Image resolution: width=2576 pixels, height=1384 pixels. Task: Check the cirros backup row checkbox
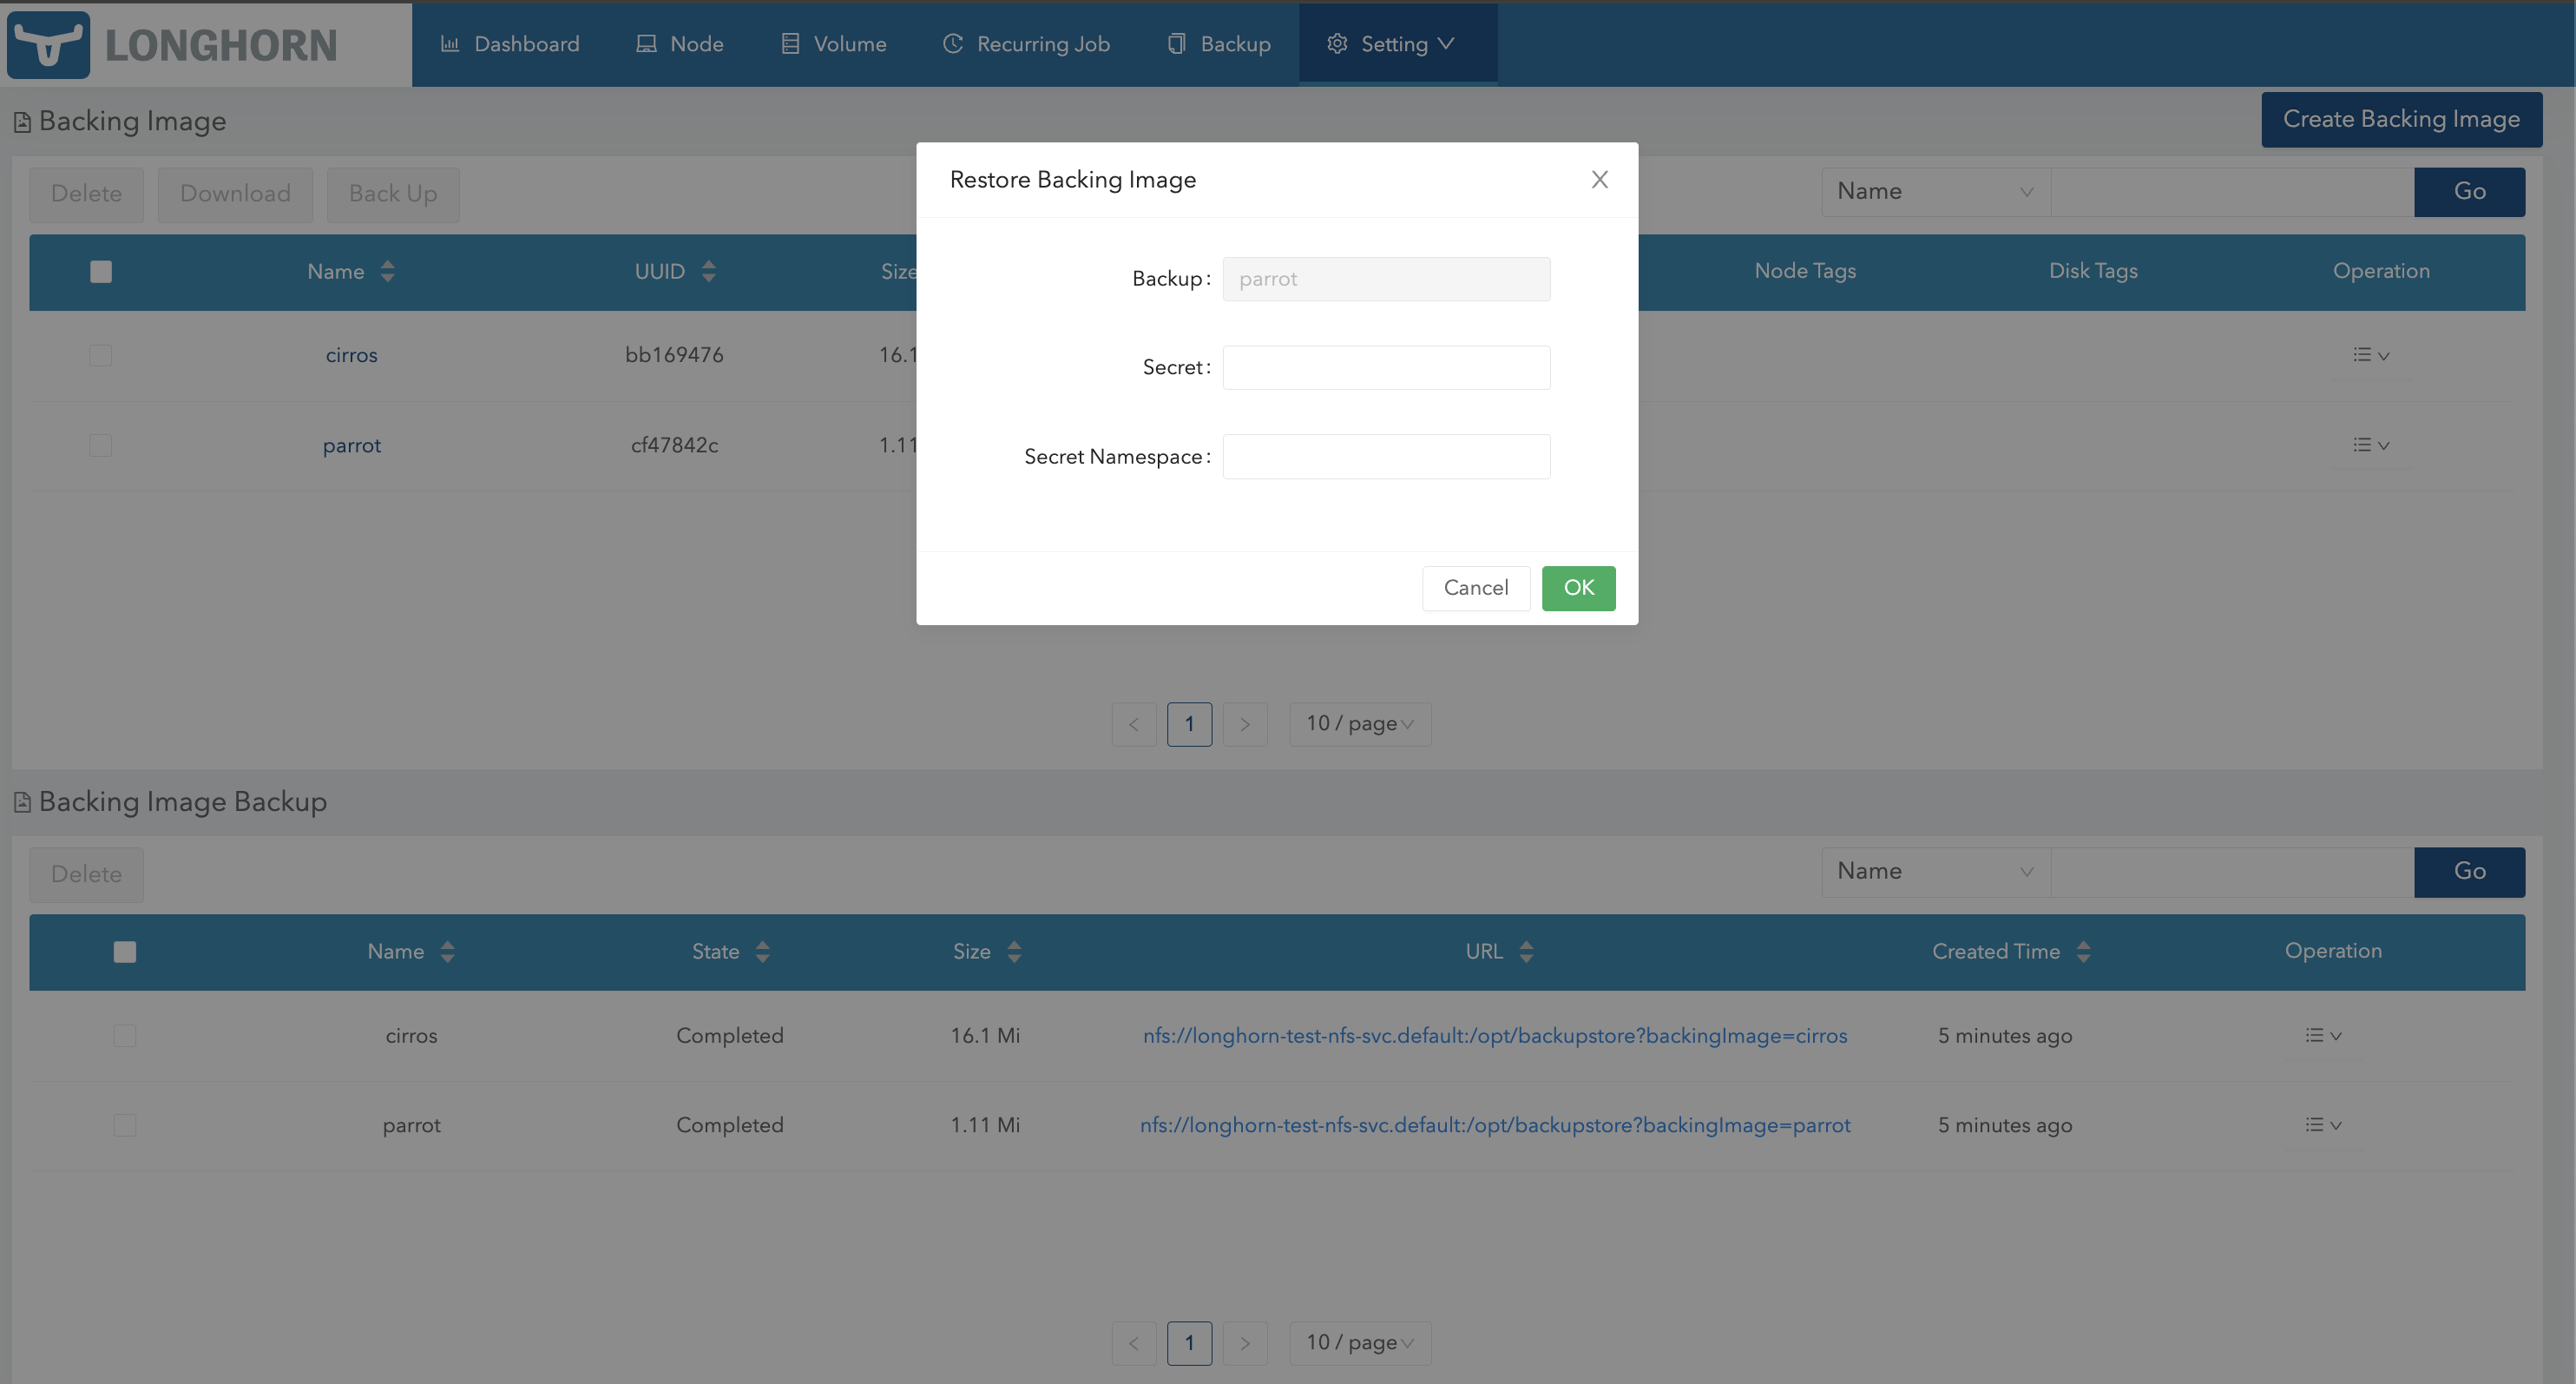click(x=125, y=1036)
